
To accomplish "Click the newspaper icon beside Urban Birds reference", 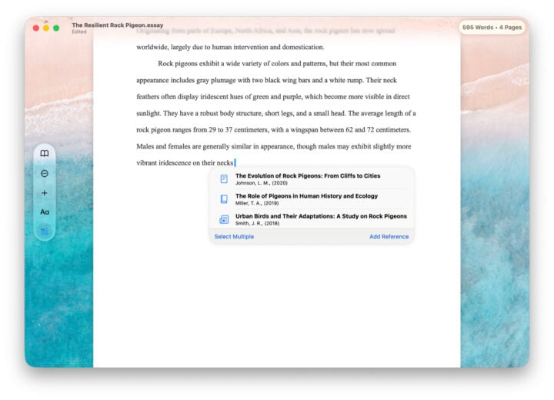I will (x=224, y=219).
